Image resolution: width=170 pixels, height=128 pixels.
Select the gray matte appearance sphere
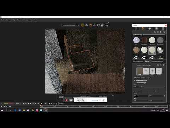point(160,40)
